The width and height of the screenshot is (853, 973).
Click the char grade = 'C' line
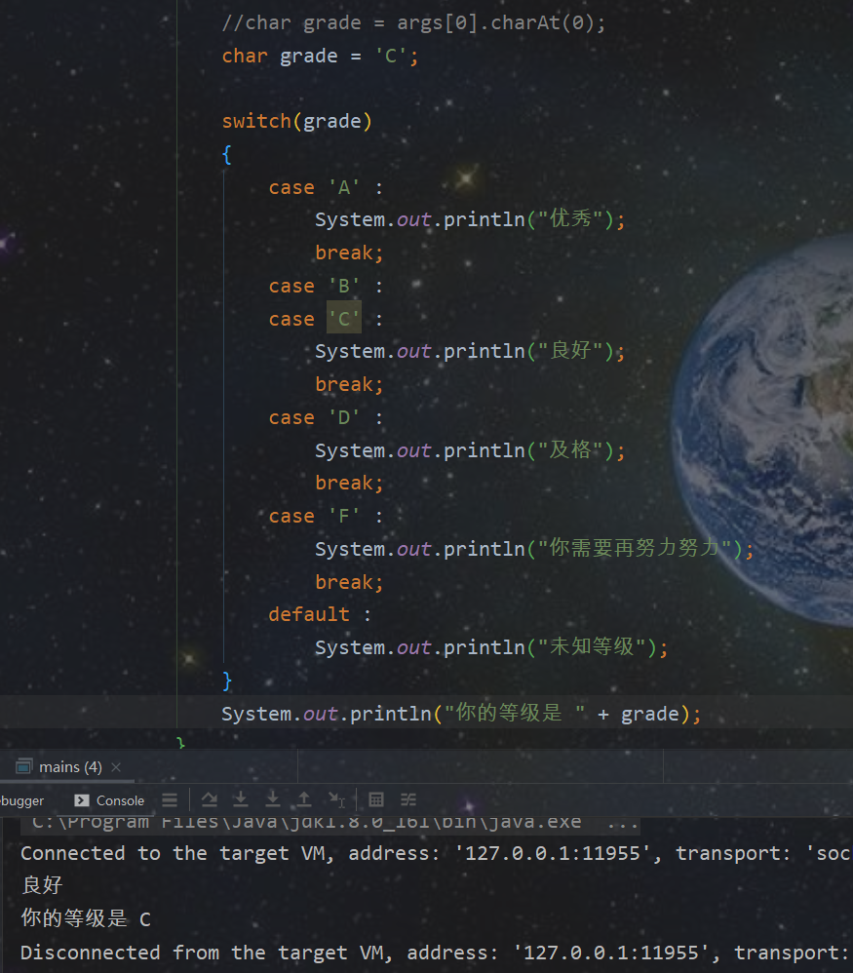click(x=320, y=57)
